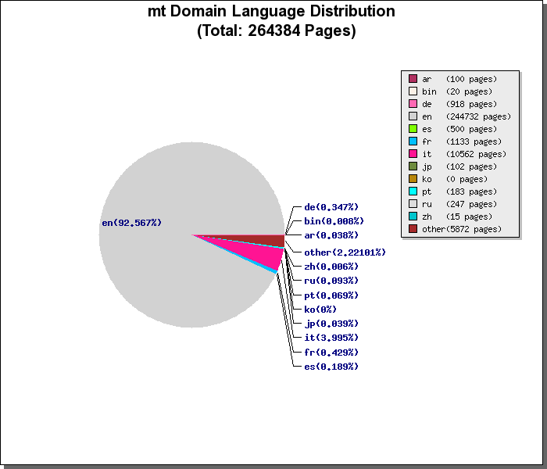Click the ko legend color swatch
Viewport: 547px width, 469px height.
(413, 179)
